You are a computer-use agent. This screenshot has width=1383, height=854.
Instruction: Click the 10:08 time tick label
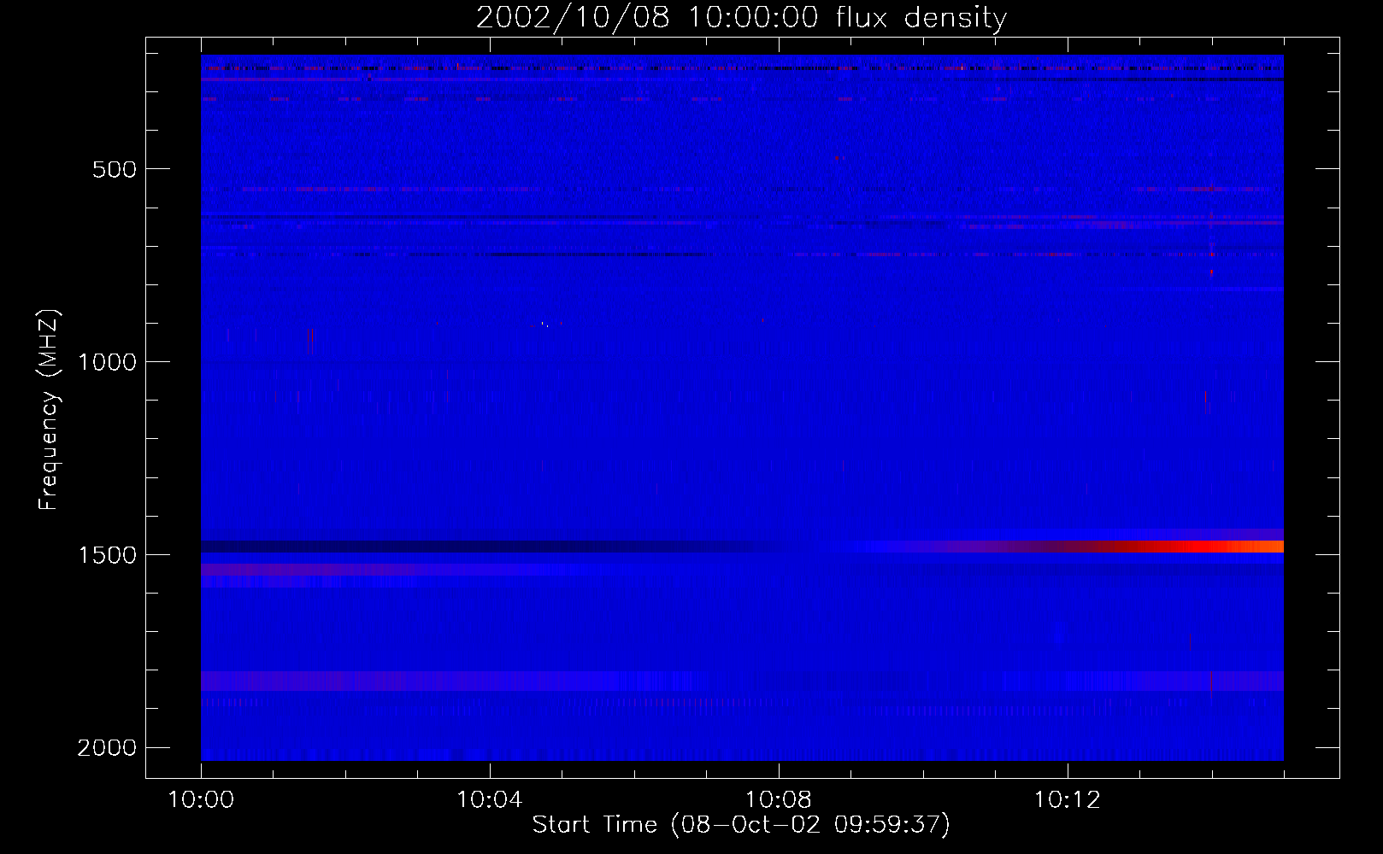(778, 800)
